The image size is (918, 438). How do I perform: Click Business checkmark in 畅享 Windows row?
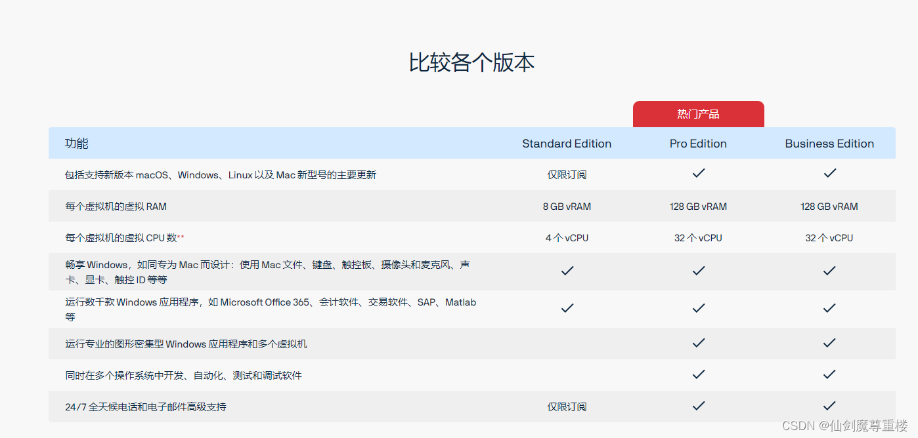(x=829, y=270)
